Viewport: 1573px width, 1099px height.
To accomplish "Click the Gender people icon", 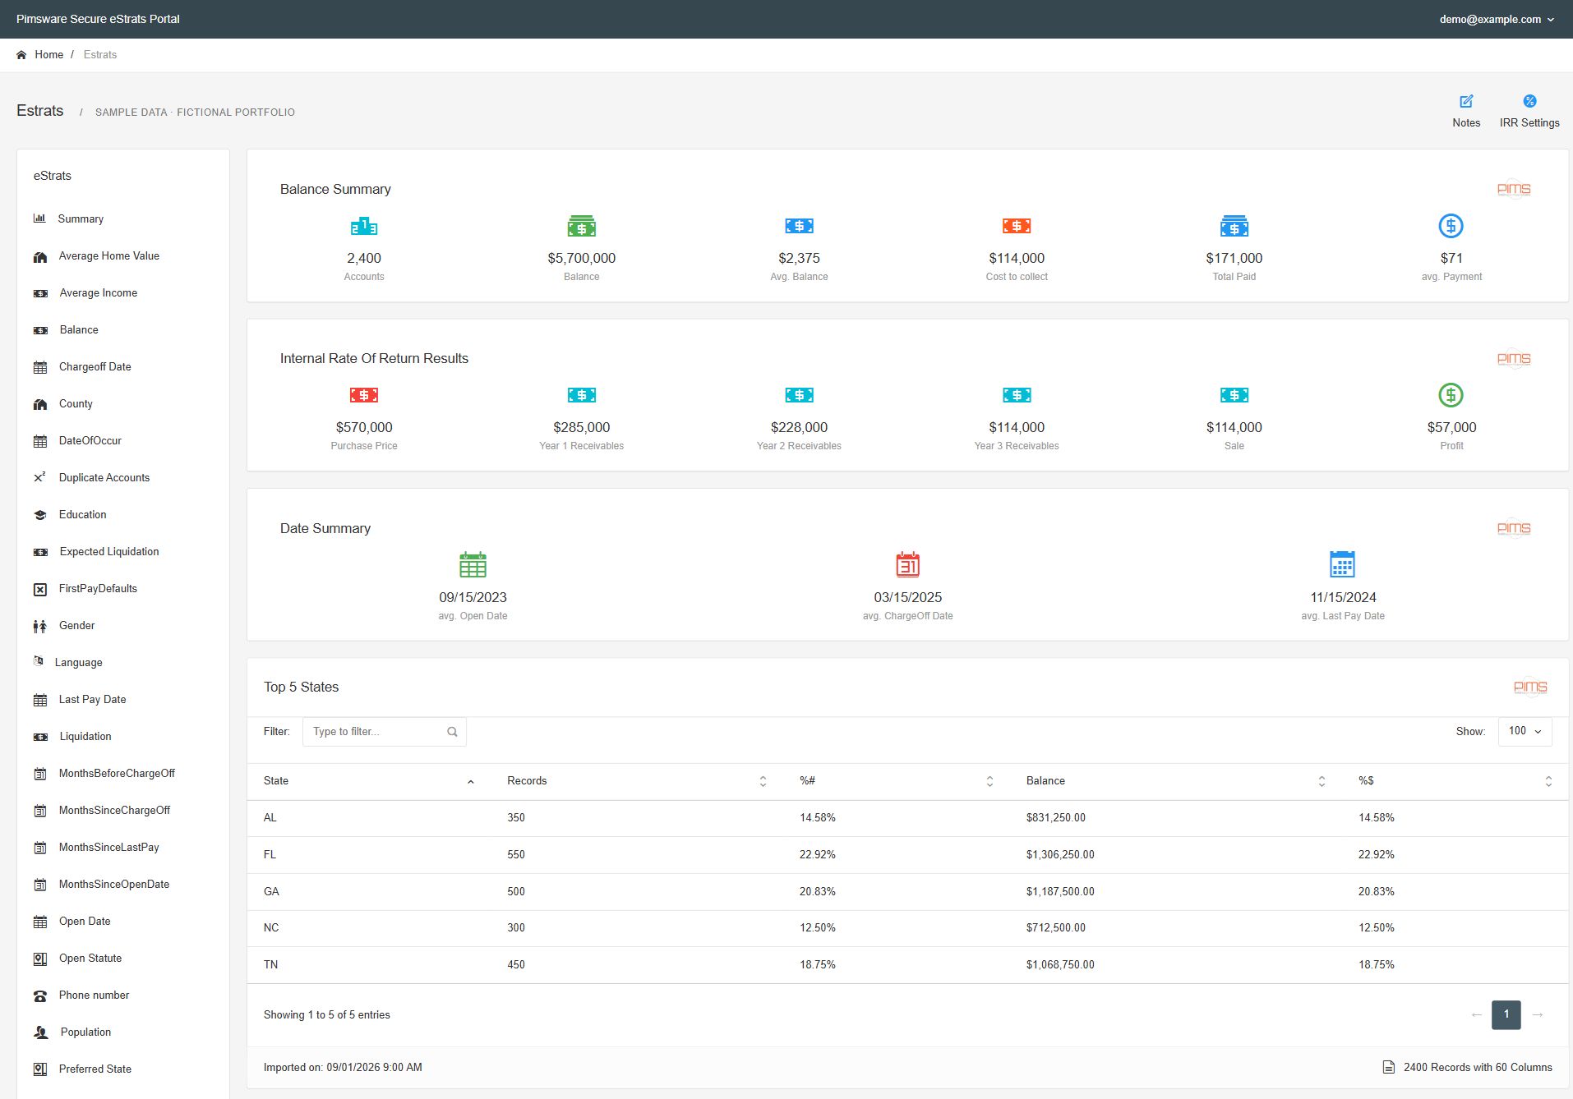I will [39, 626].
